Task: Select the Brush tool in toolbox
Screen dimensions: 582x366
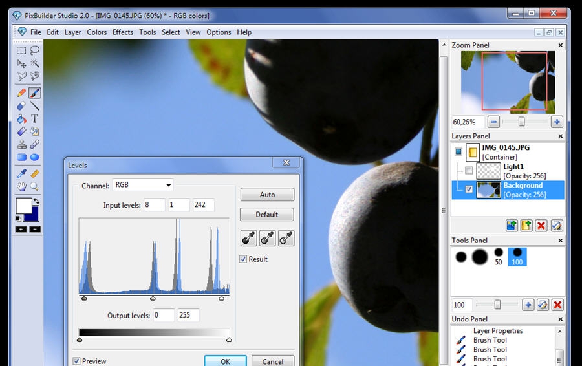Action: (x=35, y=93)
